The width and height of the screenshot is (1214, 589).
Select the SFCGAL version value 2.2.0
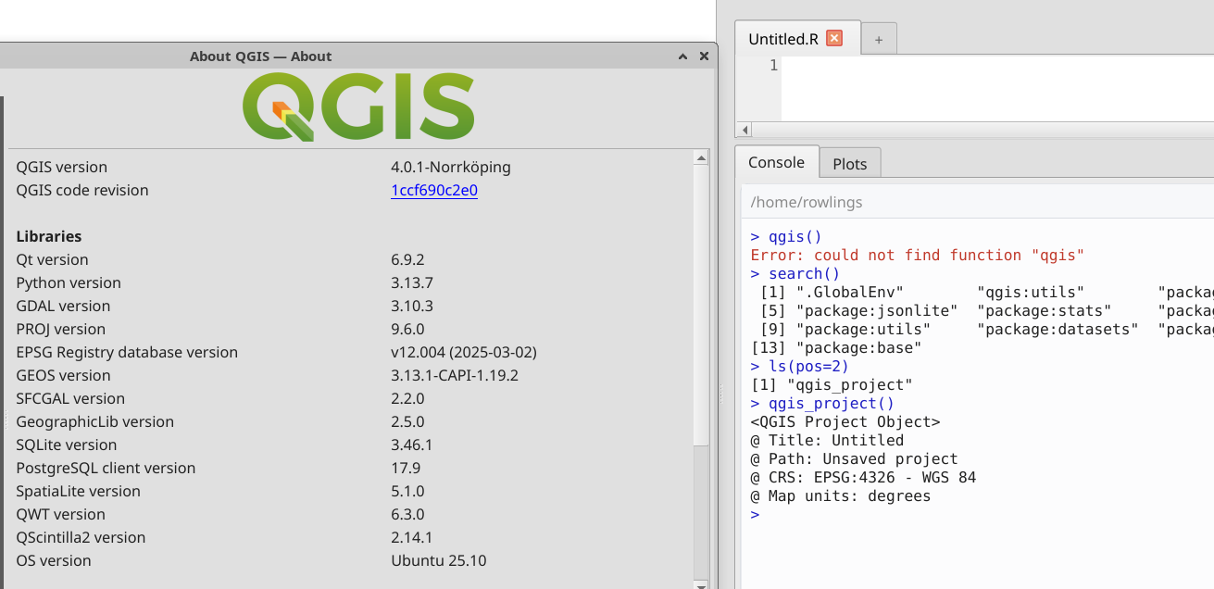coord(407,398)
